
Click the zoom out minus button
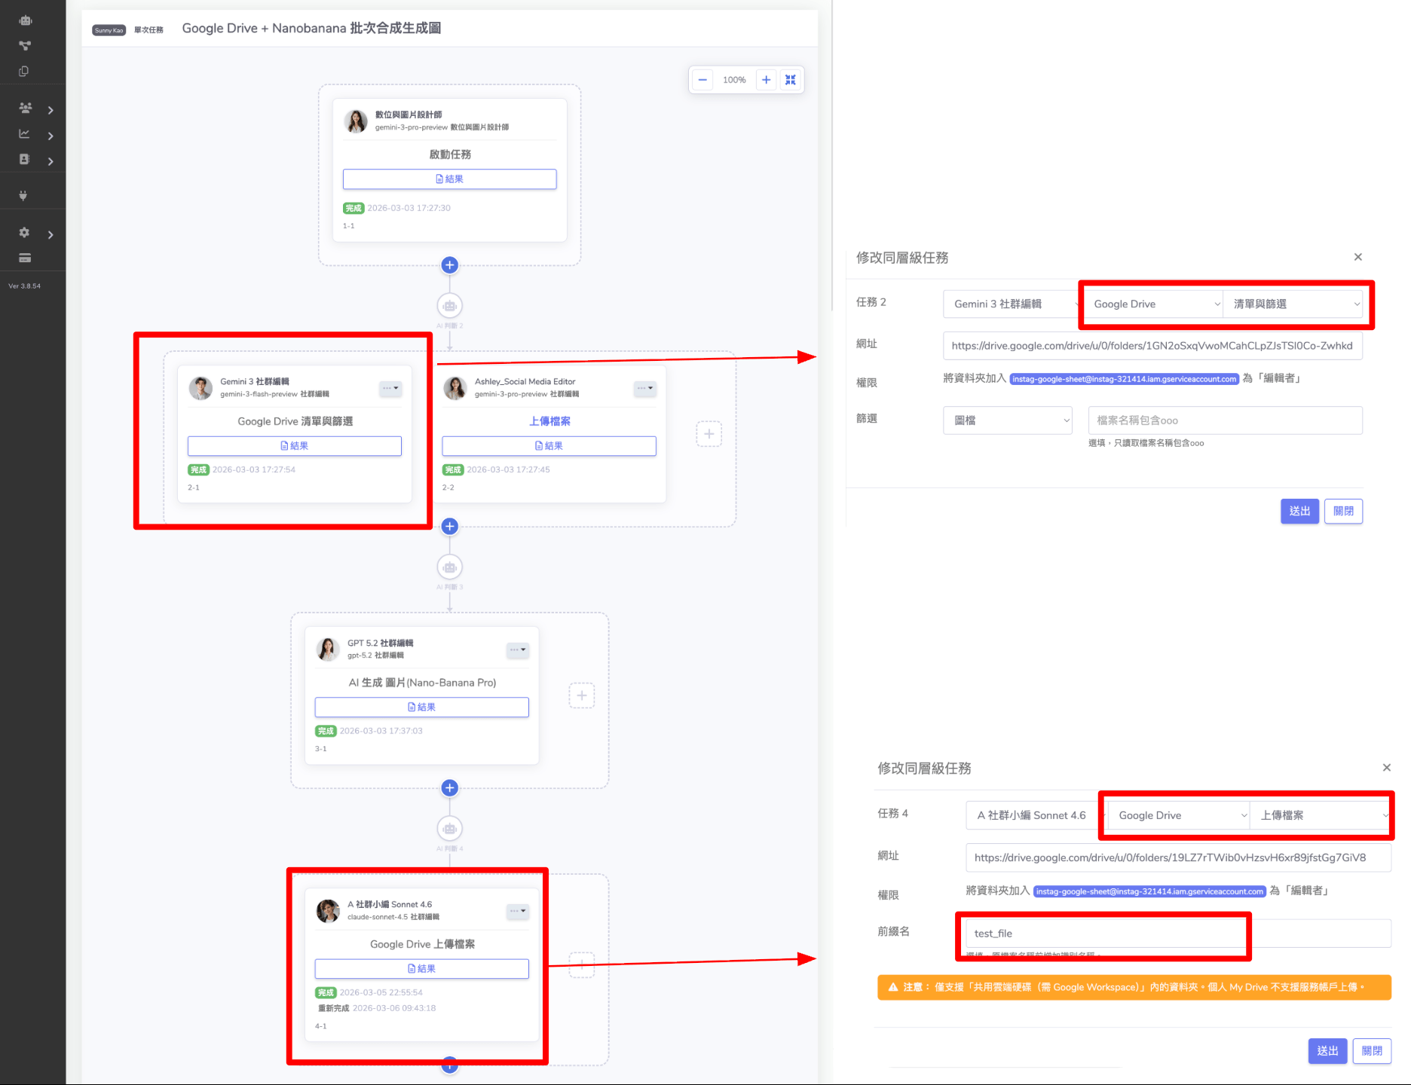coord(702,80)
